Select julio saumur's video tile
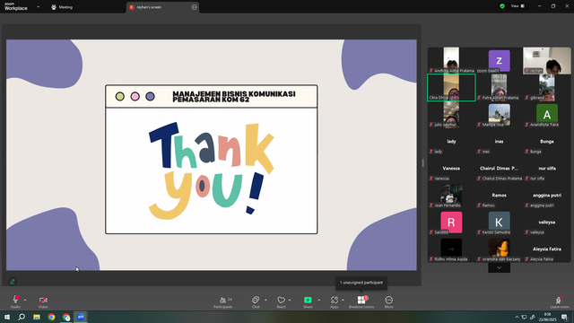 tap(451, 114)
